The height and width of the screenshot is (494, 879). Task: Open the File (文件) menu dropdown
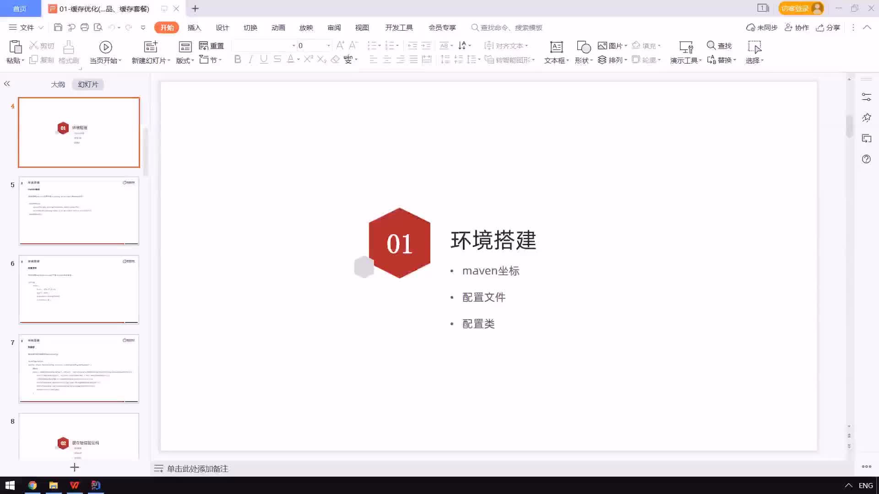tap(26, 27)
